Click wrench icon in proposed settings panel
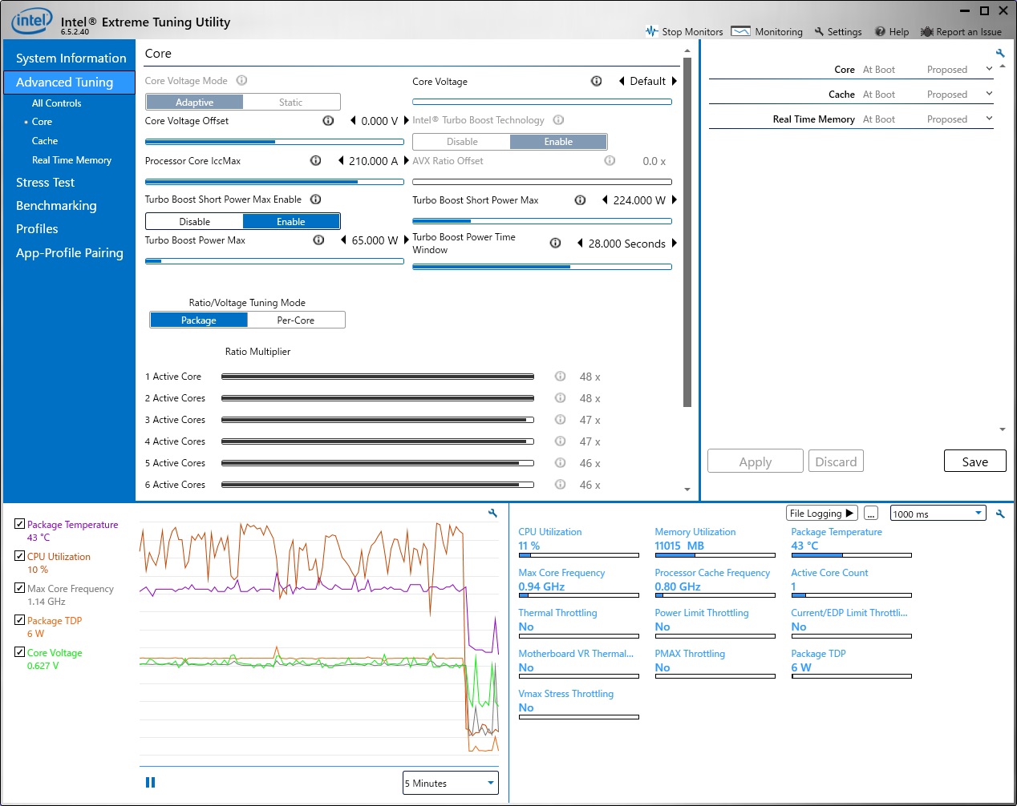The height and width of the screenshot is (806, 1017). (x=1000, y=53)
